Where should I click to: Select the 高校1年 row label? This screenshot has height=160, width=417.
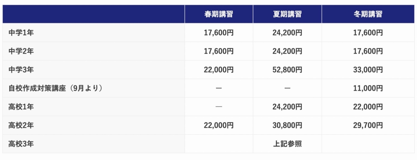point(21,107)
